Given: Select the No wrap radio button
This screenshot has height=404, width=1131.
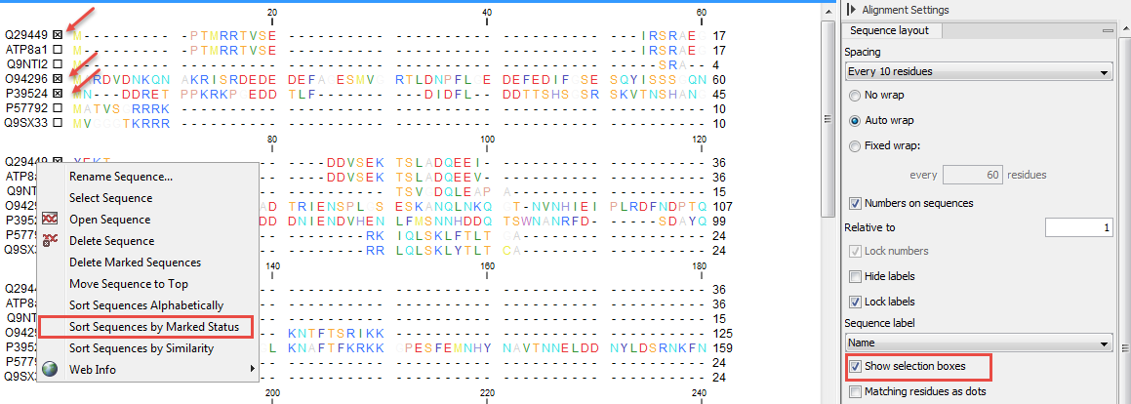Looking at the screenshot, I should click(856, 97).
